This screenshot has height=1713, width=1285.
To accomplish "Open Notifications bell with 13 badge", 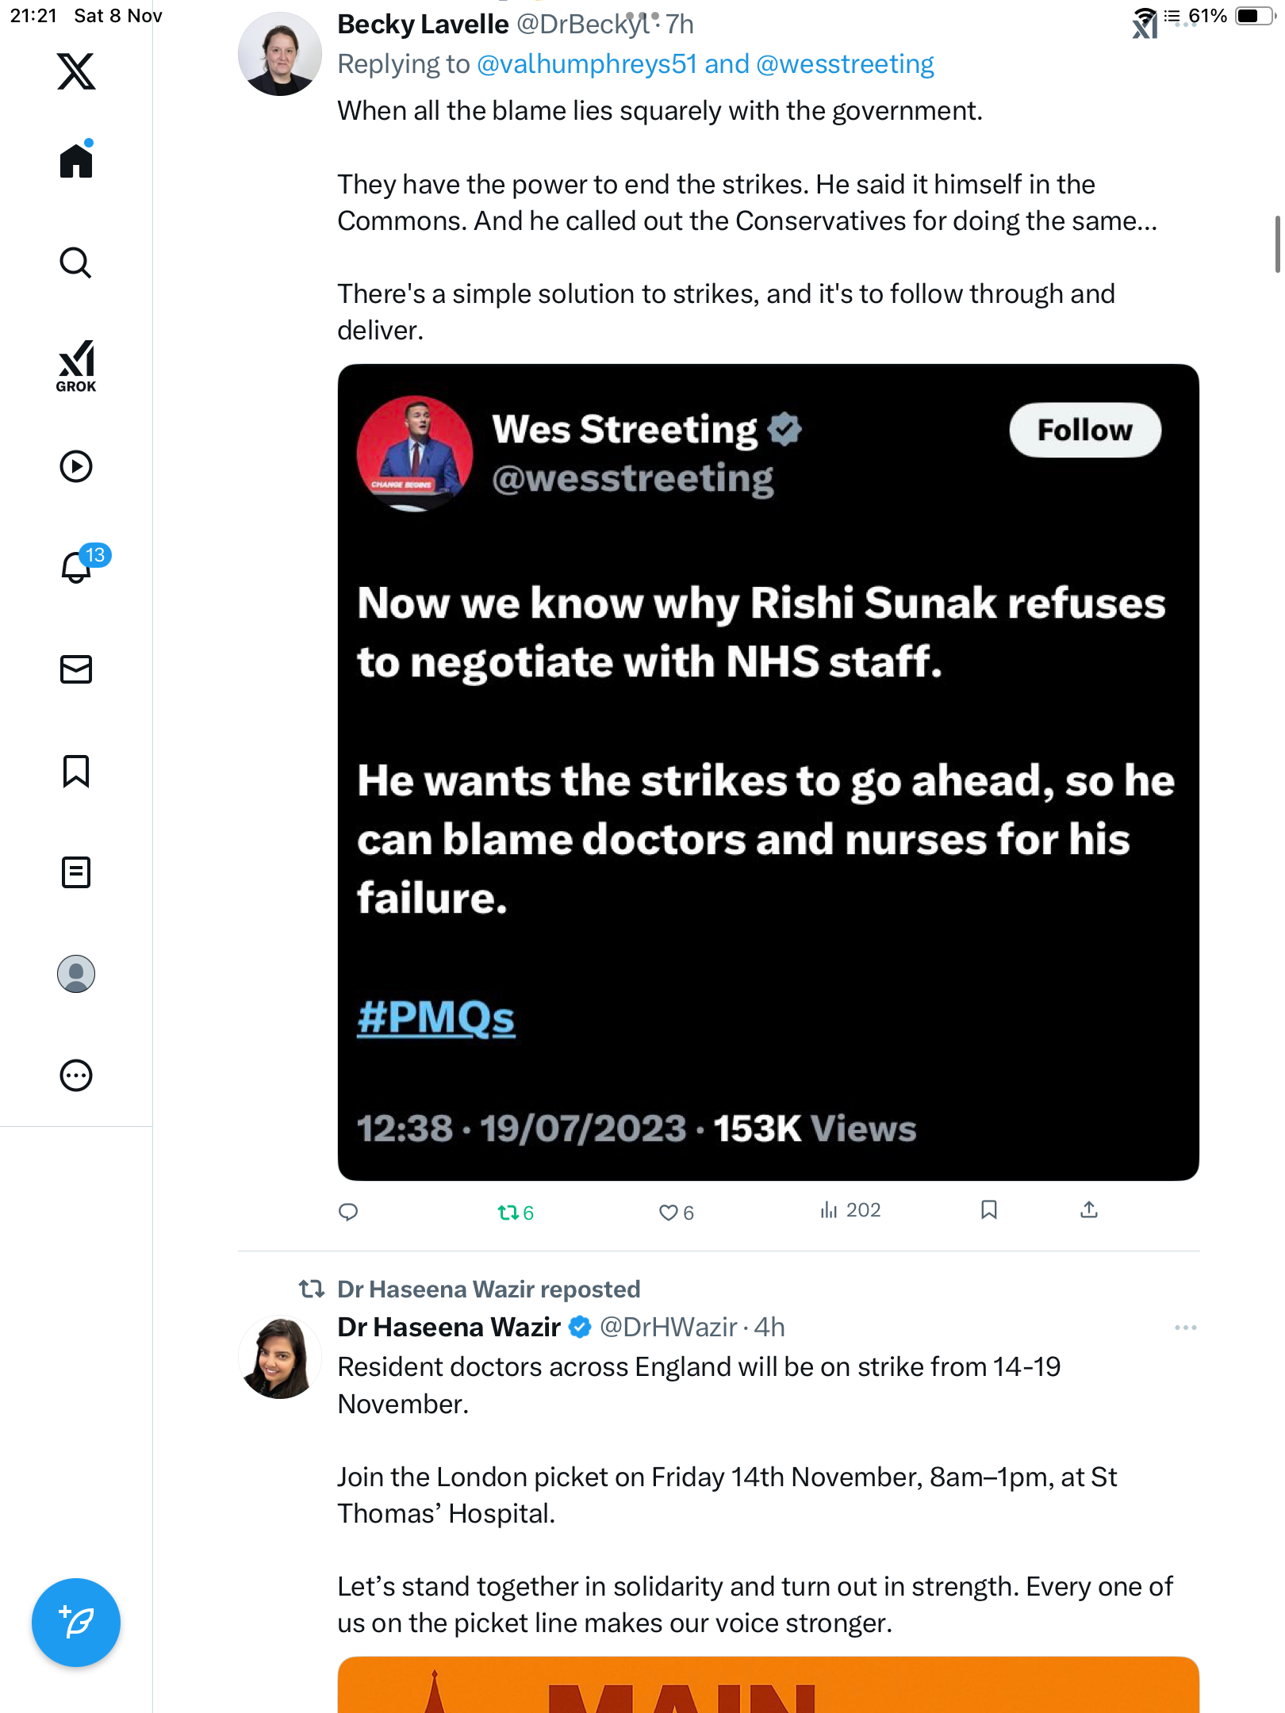I will [78, 567].
